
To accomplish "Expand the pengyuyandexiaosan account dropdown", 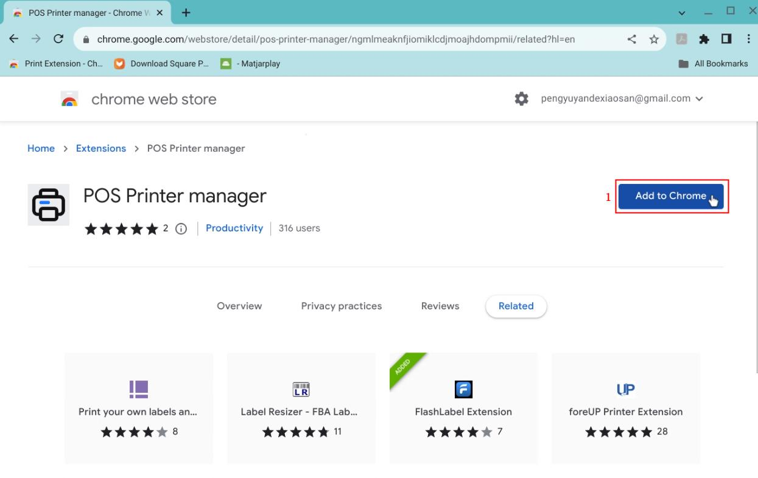I will point(622,99).
